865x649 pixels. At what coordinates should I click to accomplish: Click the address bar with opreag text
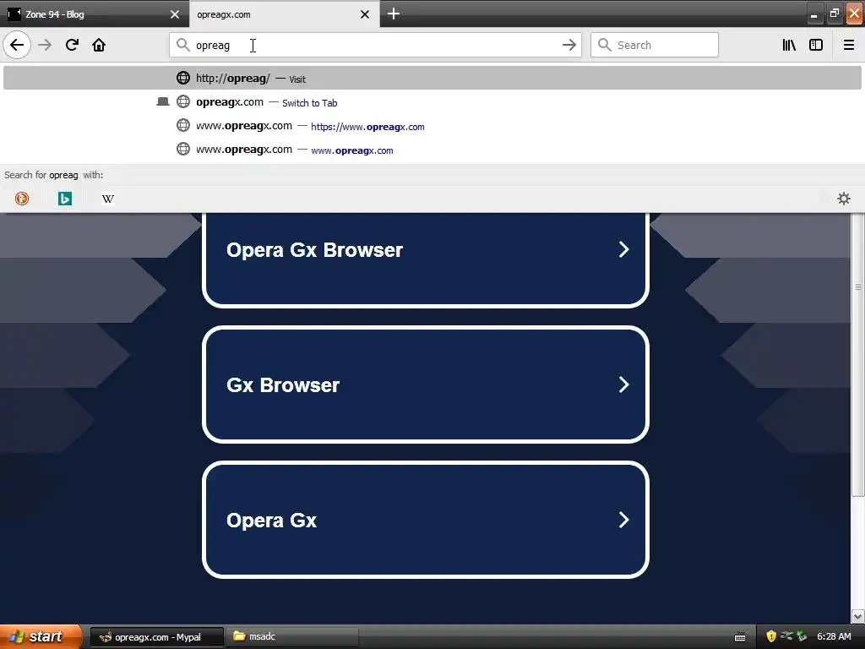(x=375, y=45)
